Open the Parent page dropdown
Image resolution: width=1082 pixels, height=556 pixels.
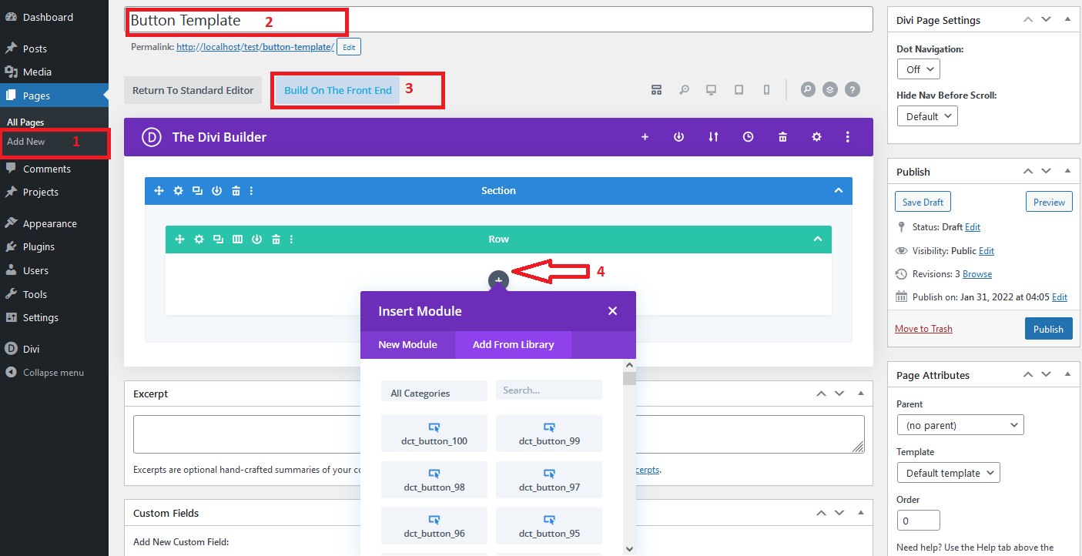(960, 425)
